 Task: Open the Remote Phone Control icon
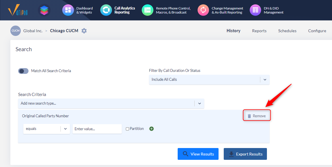[147, 10]
